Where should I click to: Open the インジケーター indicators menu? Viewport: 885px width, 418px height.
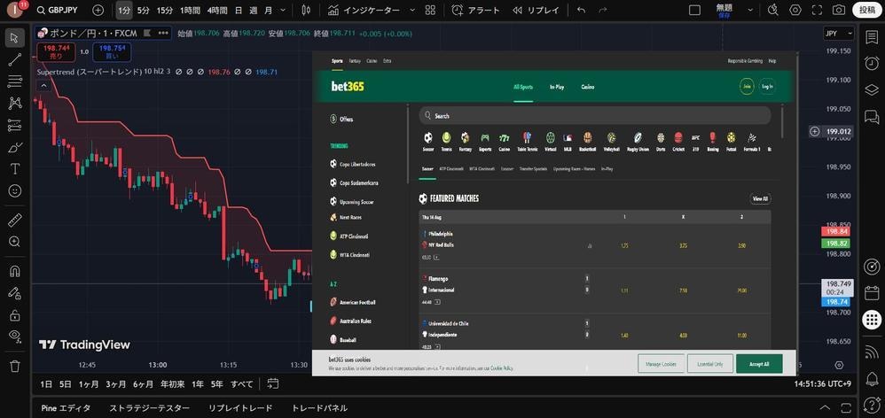click(364, 10)
